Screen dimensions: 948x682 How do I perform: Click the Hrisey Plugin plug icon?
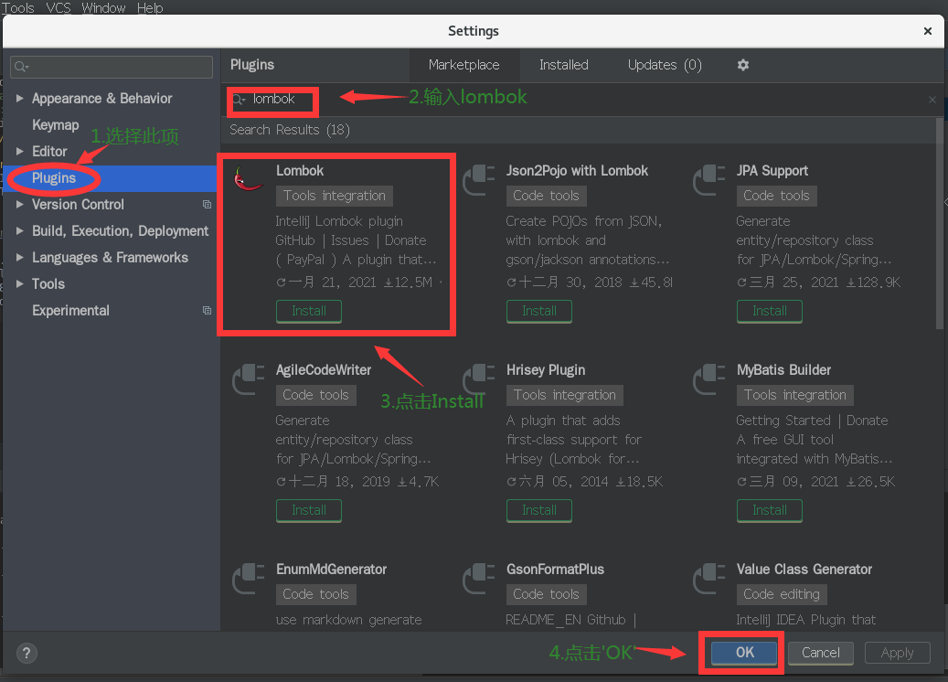click(x=478, y=379)
